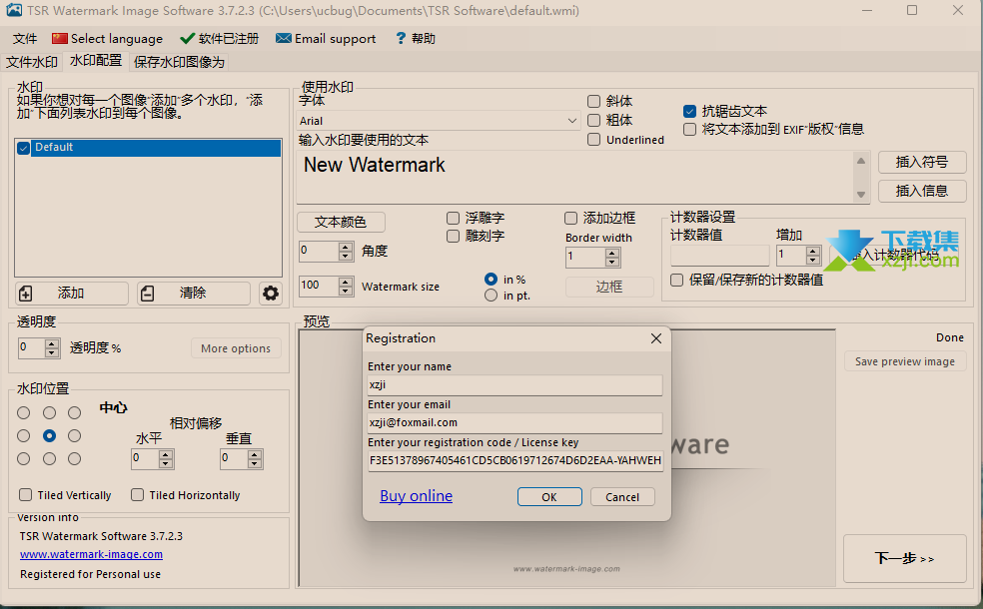Click the Email support envelope icon

284,39
